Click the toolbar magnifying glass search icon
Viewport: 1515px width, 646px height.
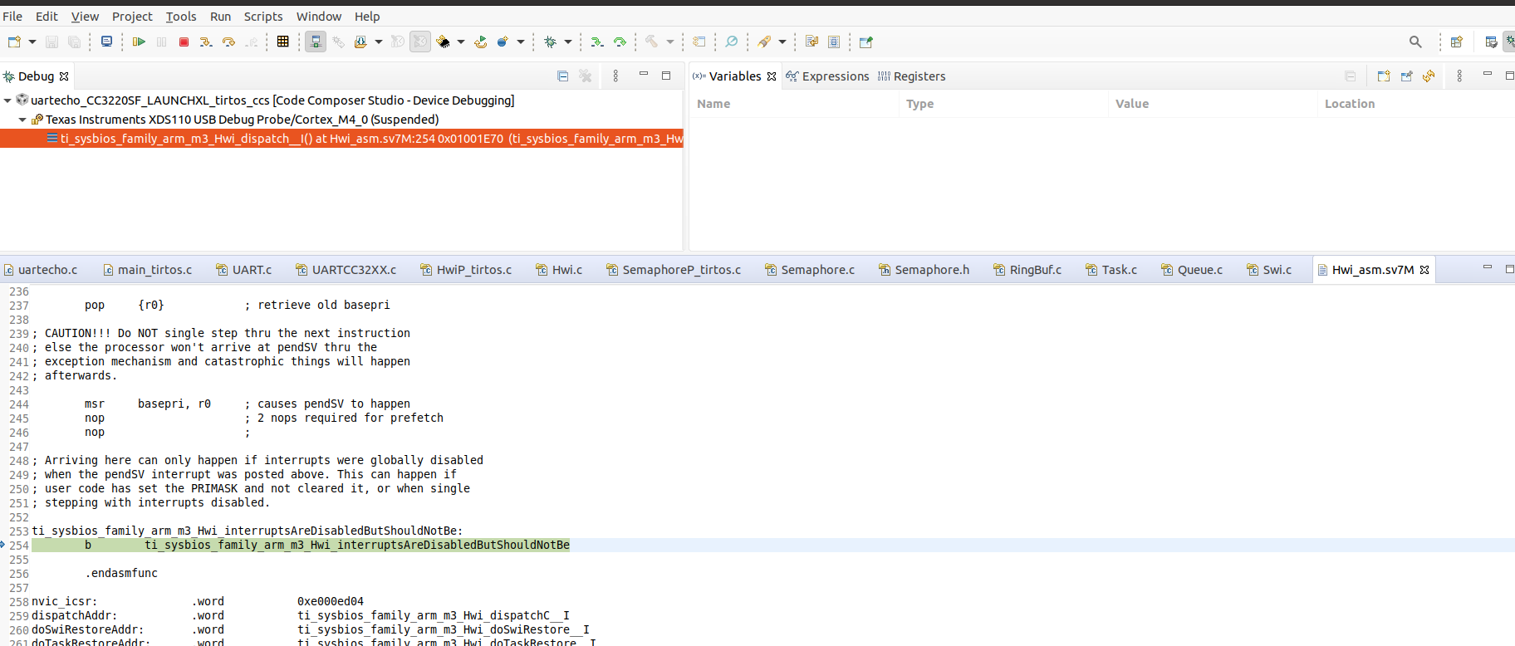tap(1415, 42)
